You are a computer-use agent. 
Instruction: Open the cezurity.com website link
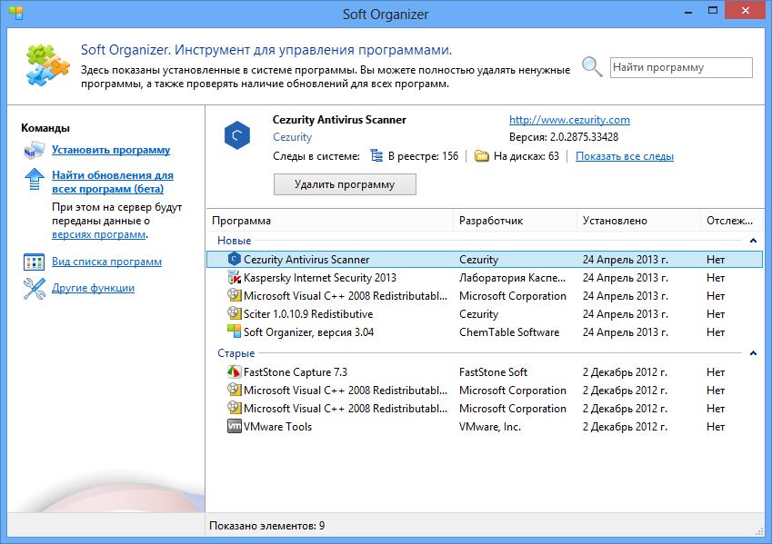(569, 120)
